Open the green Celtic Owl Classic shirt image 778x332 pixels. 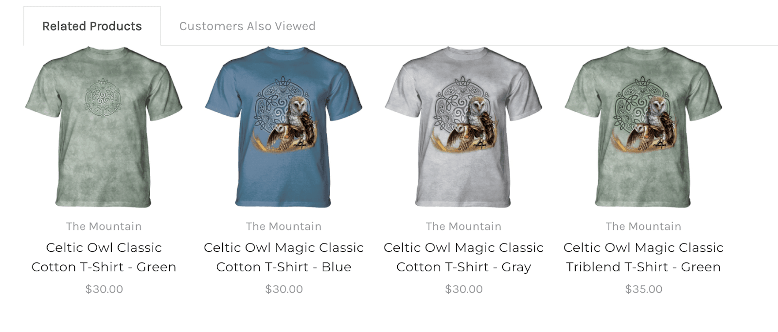pyautogui.click(x=104, y=127)
